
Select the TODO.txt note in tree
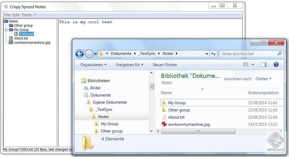tap(26, 34)
